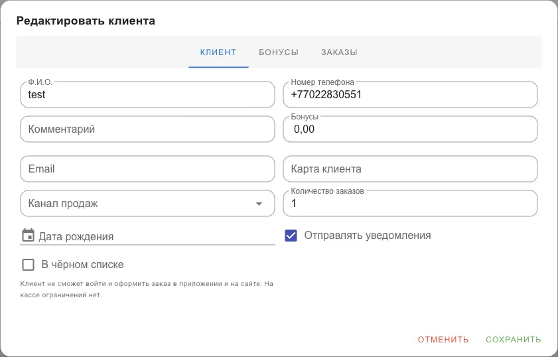Click the Номер телефона input field
Image resolution: width=558 pixels, height=357 pixels.
pos(410,95)
